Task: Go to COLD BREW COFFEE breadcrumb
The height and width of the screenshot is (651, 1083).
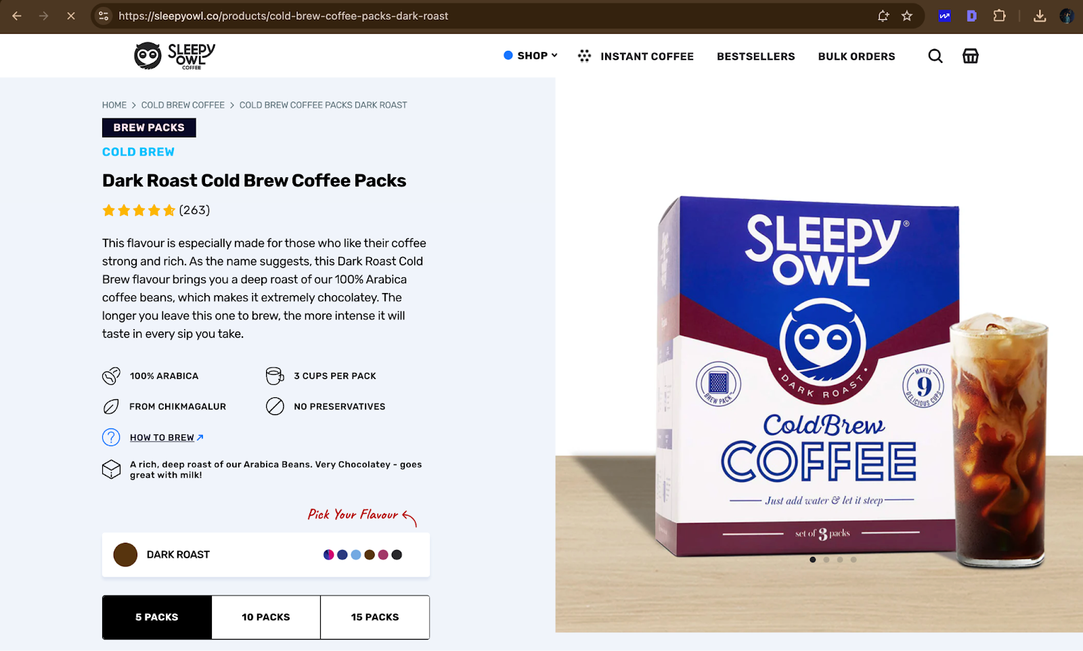Action: coord(183,105)
